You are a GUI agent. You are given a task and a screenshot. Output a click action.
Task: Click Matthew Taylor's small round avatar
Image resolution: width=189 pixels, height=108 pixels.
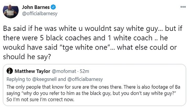tap(10, 71)
